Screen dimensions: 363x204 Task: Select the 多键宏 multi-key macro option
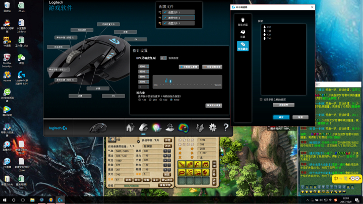(243, 46)
